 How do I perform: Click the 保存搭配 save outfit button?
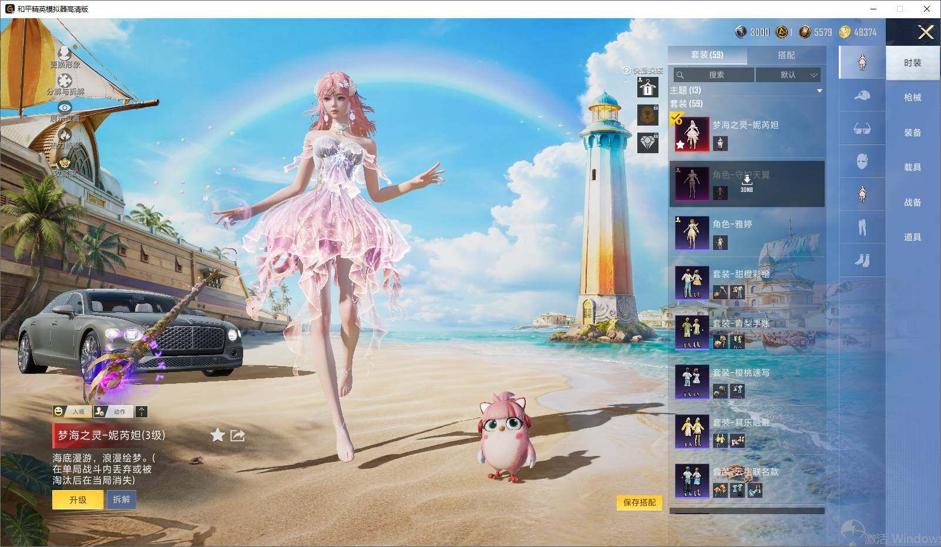[x=639, y=502]
